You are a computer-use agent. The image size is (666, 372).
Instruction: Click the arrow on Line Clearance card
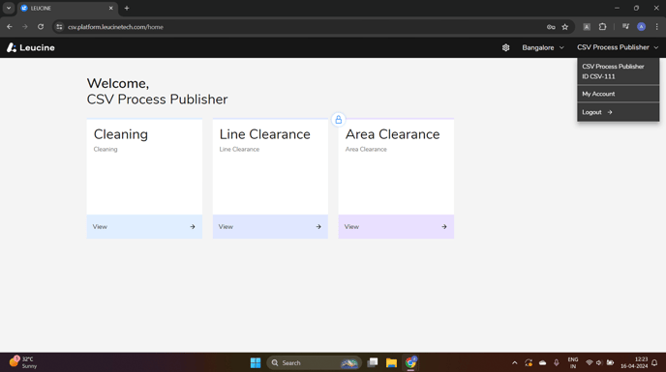[x=318, y=226]
